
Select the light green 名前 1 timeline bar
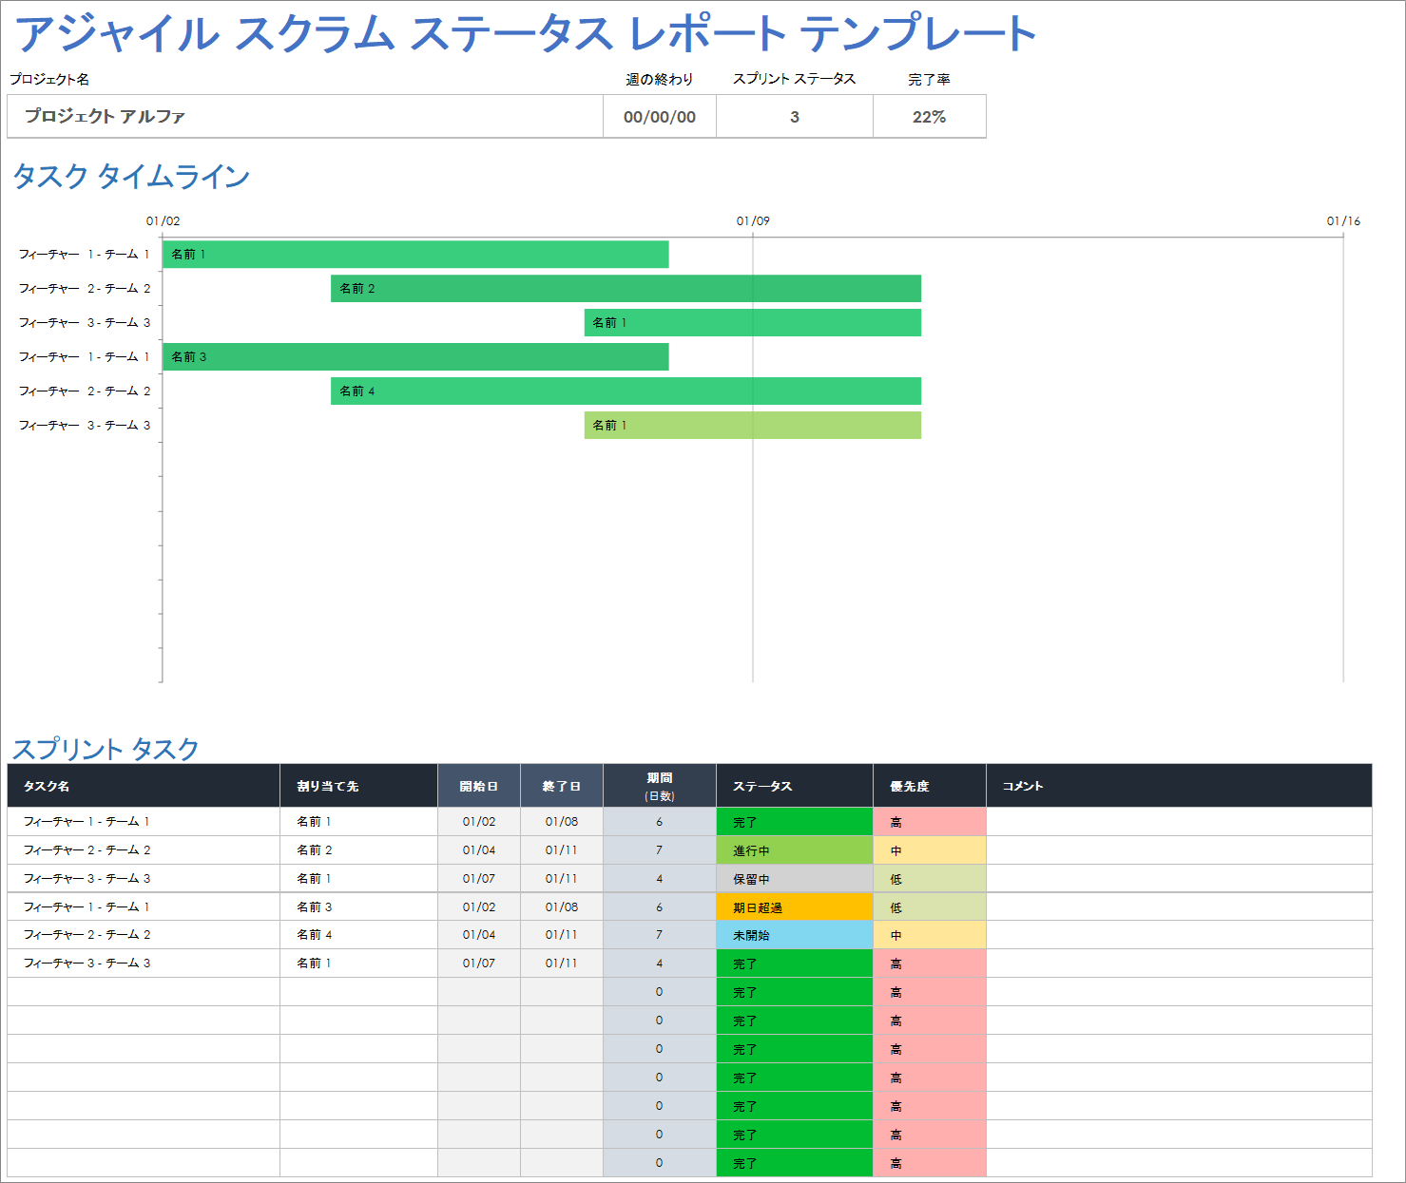point(753,425)
